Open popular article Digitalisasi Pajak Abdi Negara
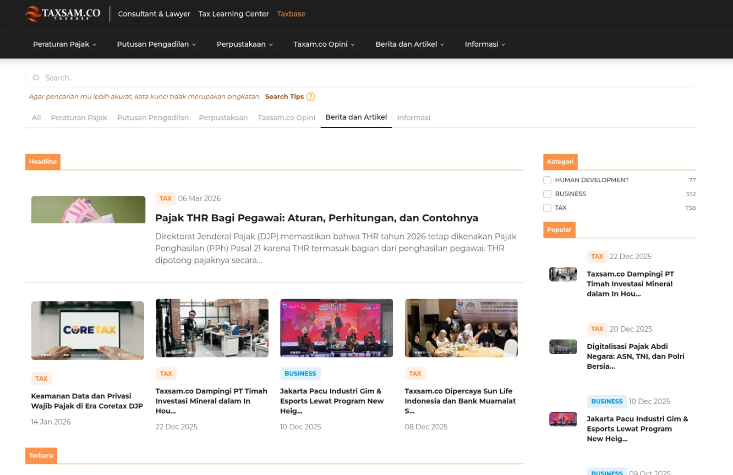 (635, 356)
